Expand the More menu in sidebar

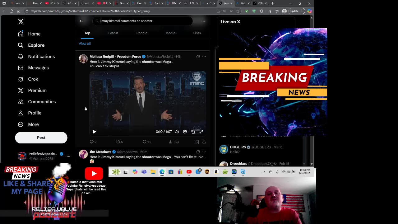pyautogui.click(x=28, y=124)
